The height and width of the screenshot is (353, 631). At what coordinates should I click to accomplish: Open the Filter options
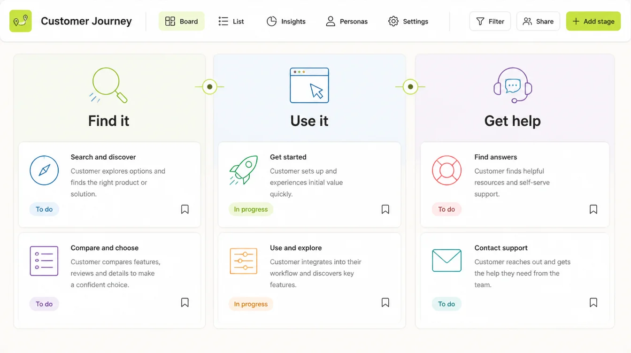490,21
